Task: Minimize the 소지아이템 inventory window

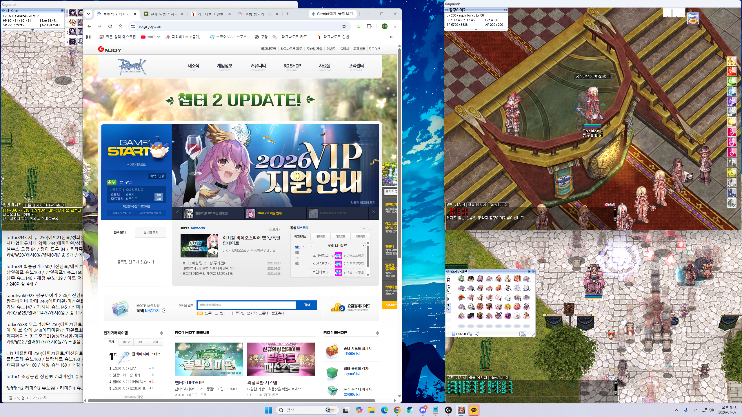Action: 529,271
